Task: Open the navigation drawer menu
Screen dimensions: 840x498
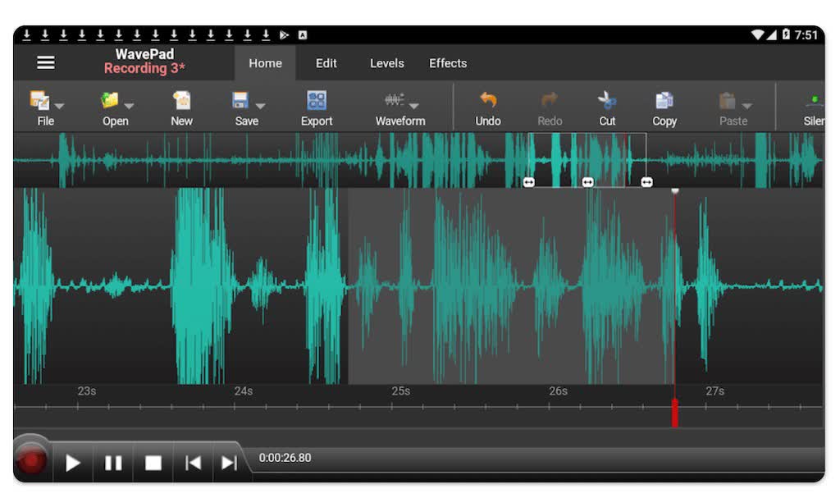Action: pyautogui.click(x=46, y=62)
